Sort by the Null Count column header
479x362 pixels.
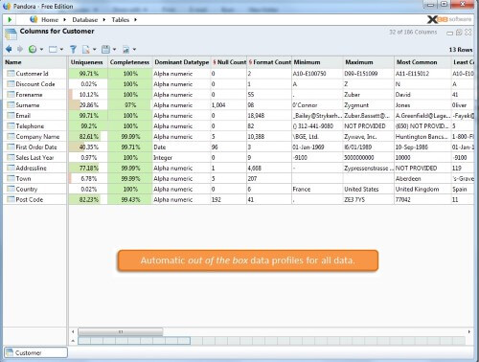[x=229, y=62]
